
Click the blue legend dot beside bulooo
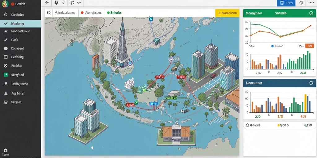[x=272, y=46]
